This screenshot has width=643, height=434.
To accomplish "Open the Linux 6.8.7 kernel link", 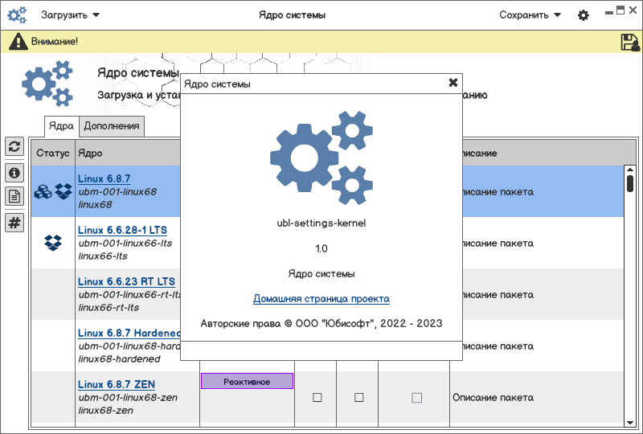I will tap(104, 179).
